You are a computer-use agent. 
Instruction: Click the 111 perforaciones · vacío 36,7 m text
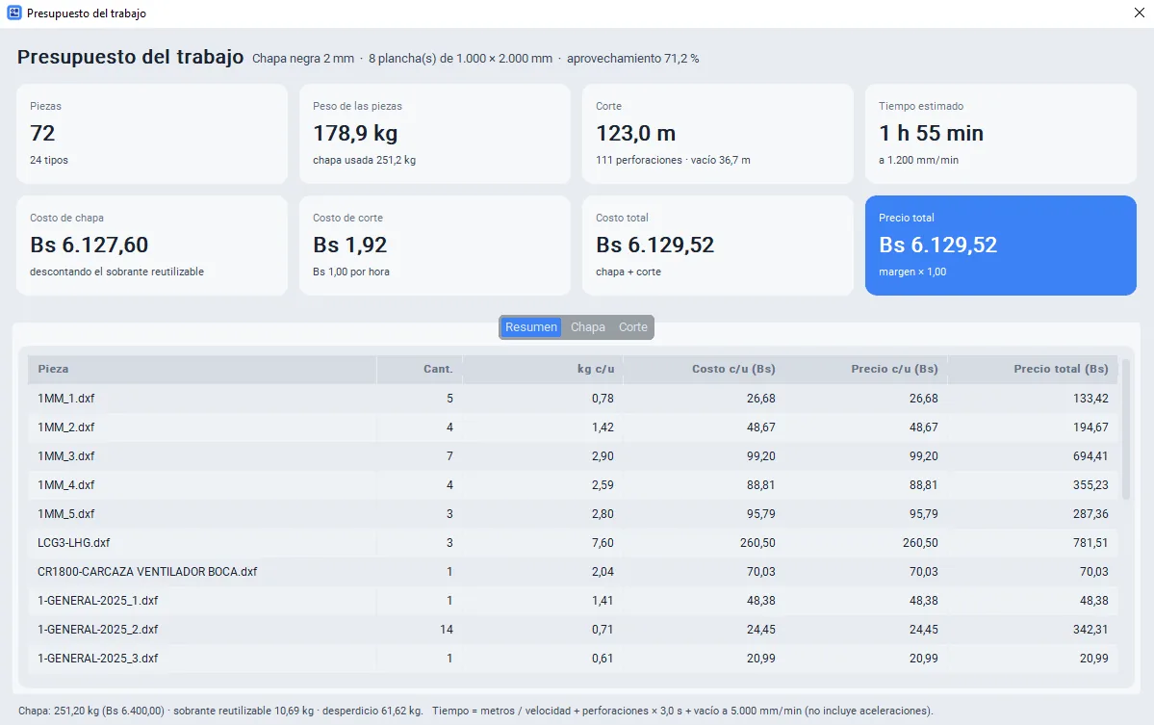pyautogui.click(x=674, y=160)
